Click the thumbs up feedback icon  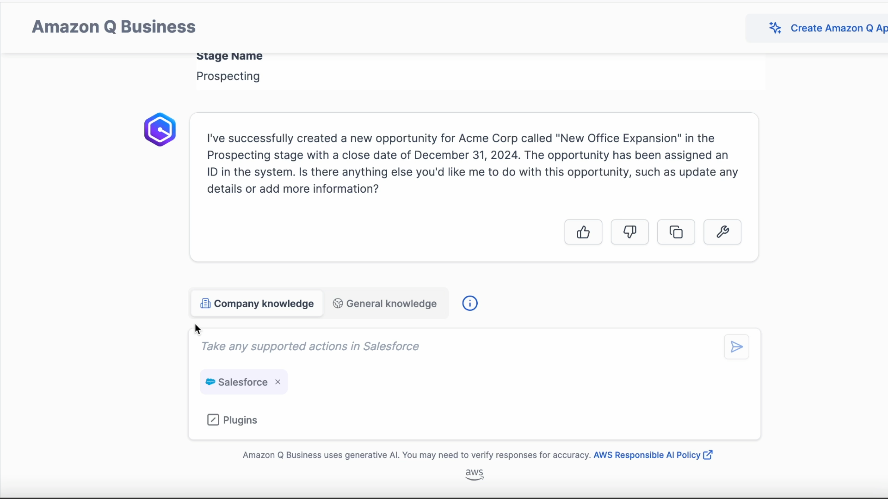[583, 232]
